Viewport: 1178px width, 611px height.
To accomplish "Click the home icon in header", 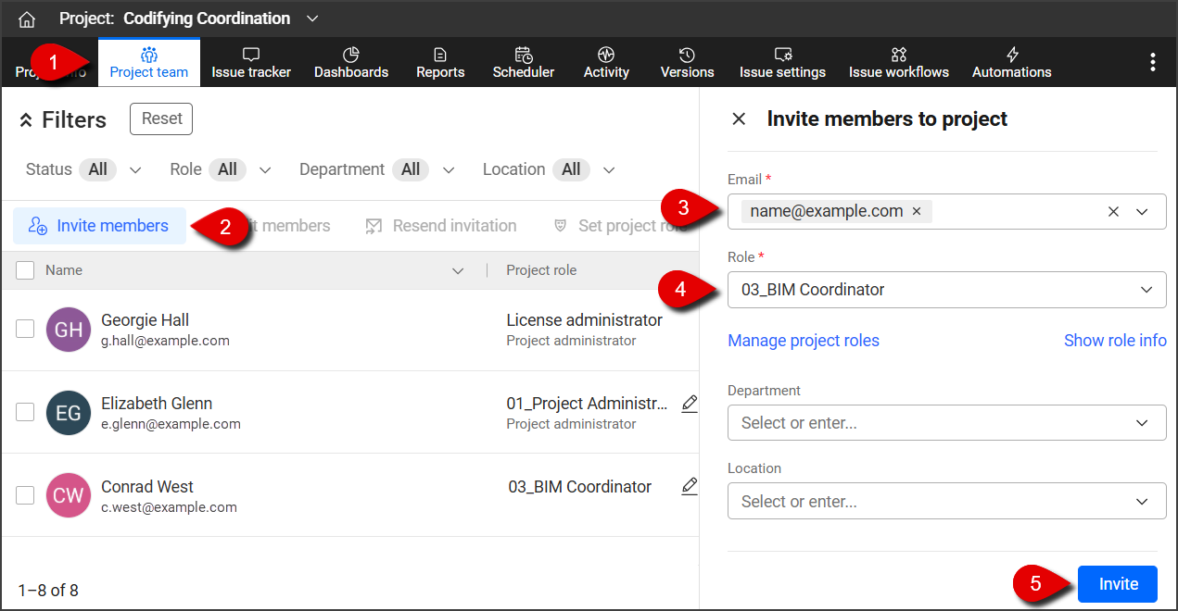I will pos(27,19).
